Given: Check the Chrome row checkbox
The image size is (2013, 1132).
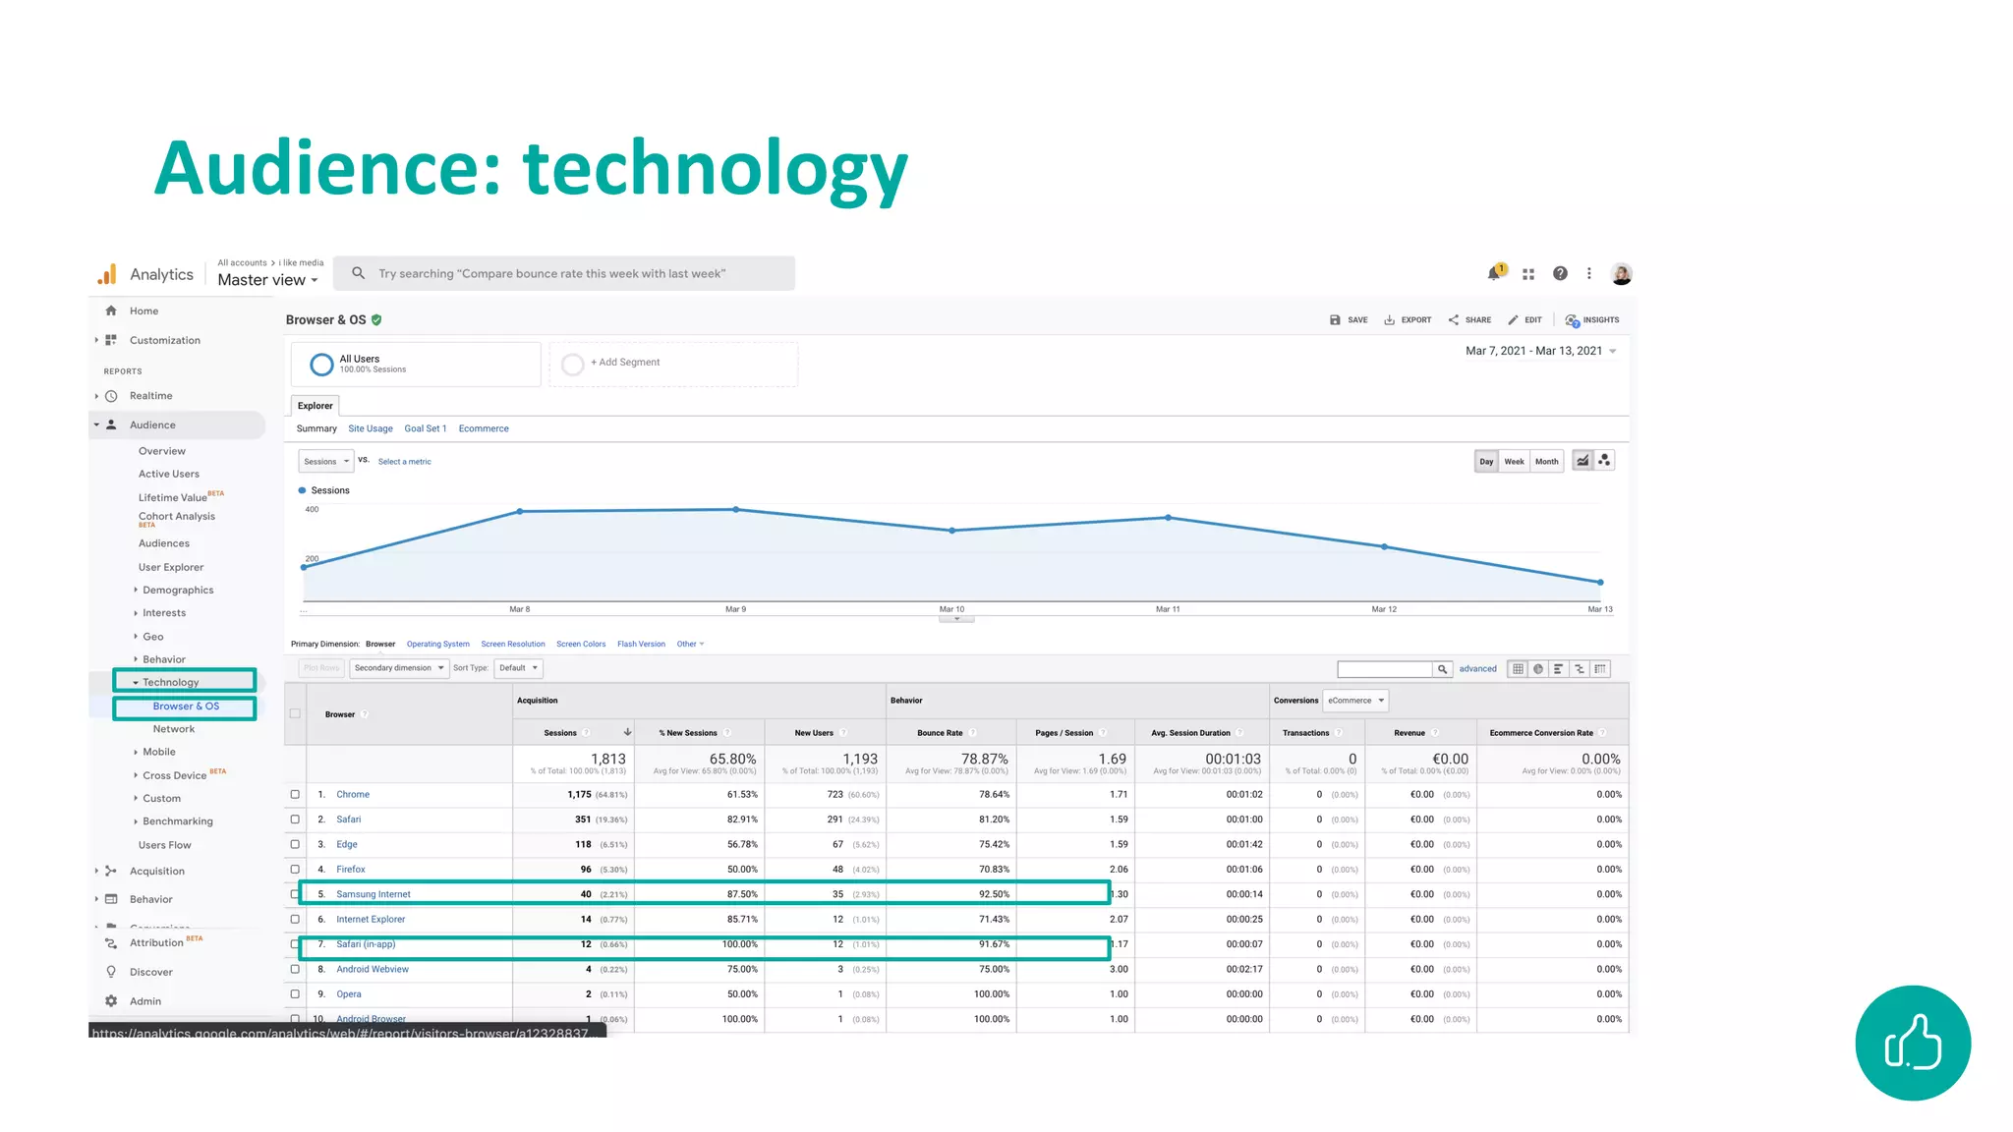Looking at the screenshot, I should coord(295,794).
